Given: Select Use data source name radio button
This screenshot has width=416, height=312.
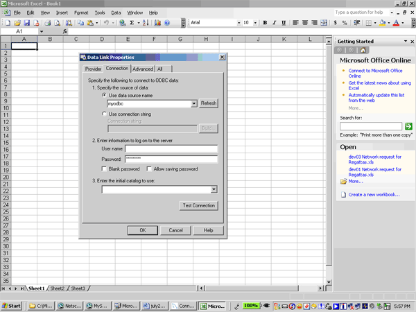Looking at the screenshot, I should coord(104,95).
